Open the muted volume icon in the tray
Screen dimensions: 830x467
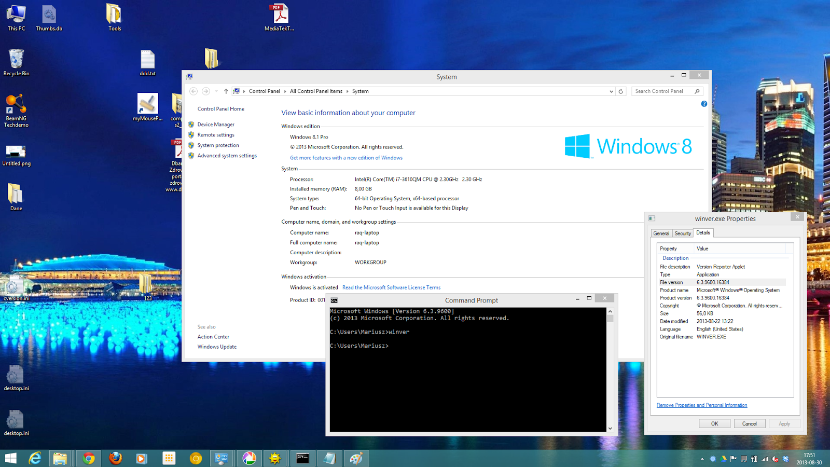tap(774, 459)
